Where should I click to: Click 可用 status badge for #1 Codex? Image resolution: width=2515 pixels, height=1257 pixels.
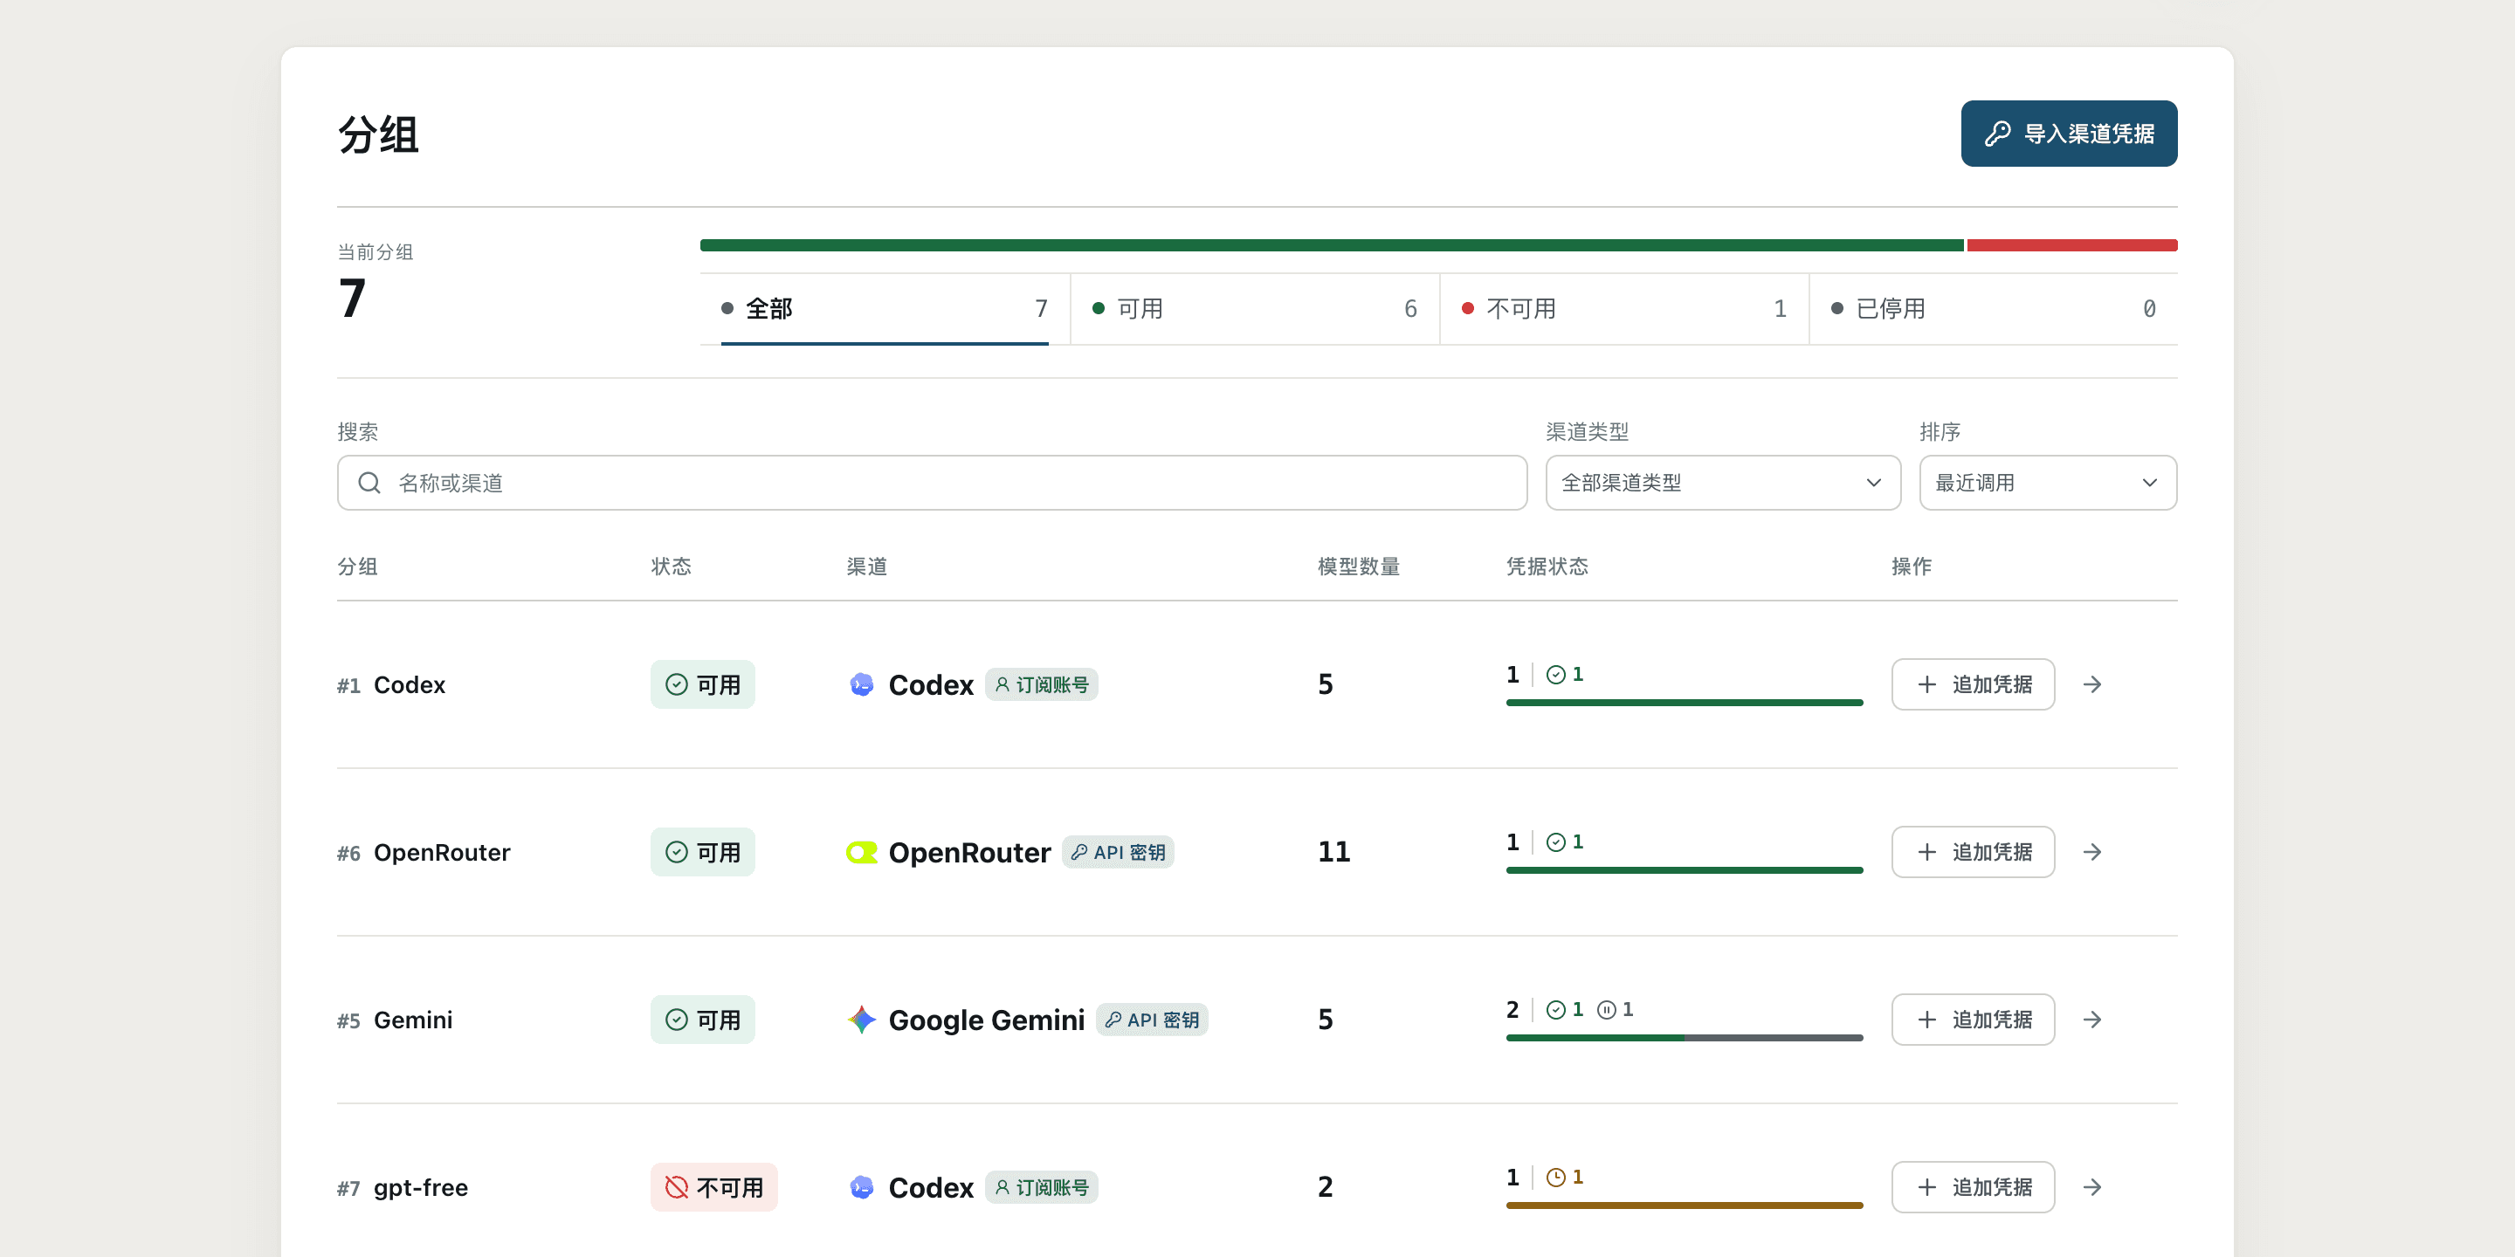tap(703, 684)
